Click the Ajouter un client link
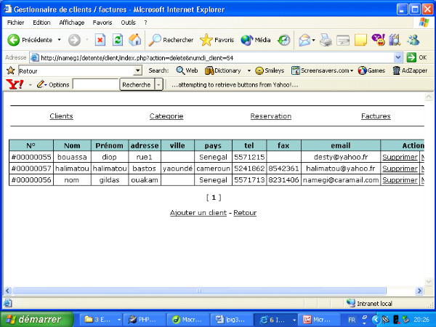This screenshot has width=436, height=327. click(x=198, y=213)
